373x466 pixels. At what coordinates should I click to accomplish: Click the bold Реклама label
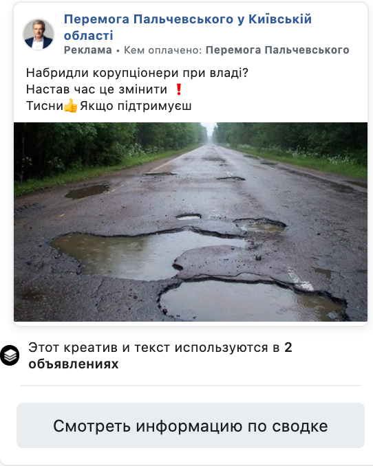pos(88,50)
